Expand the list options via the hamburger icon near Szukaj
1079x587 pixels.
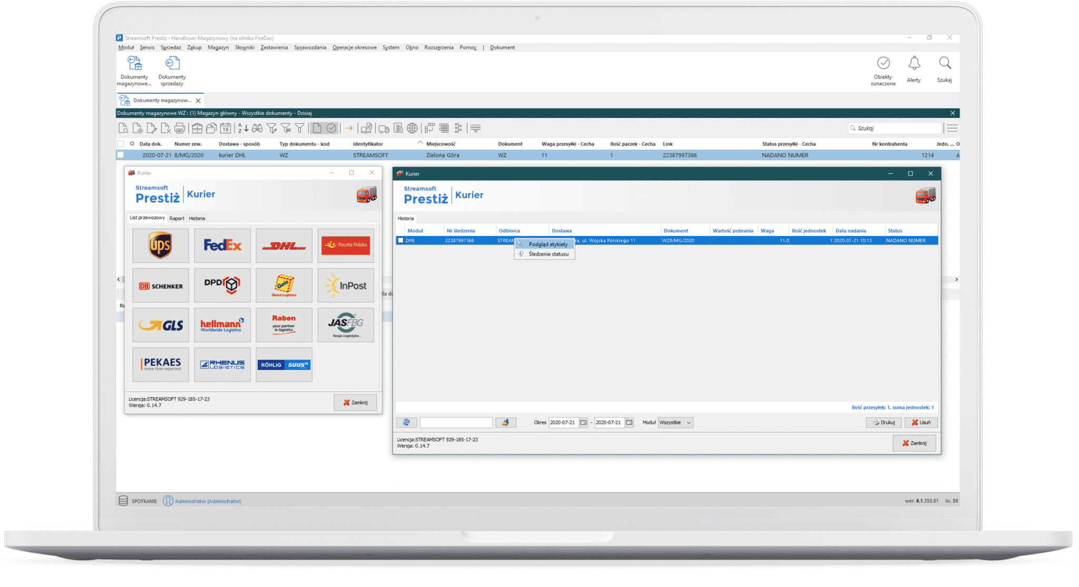pos(953,128)
